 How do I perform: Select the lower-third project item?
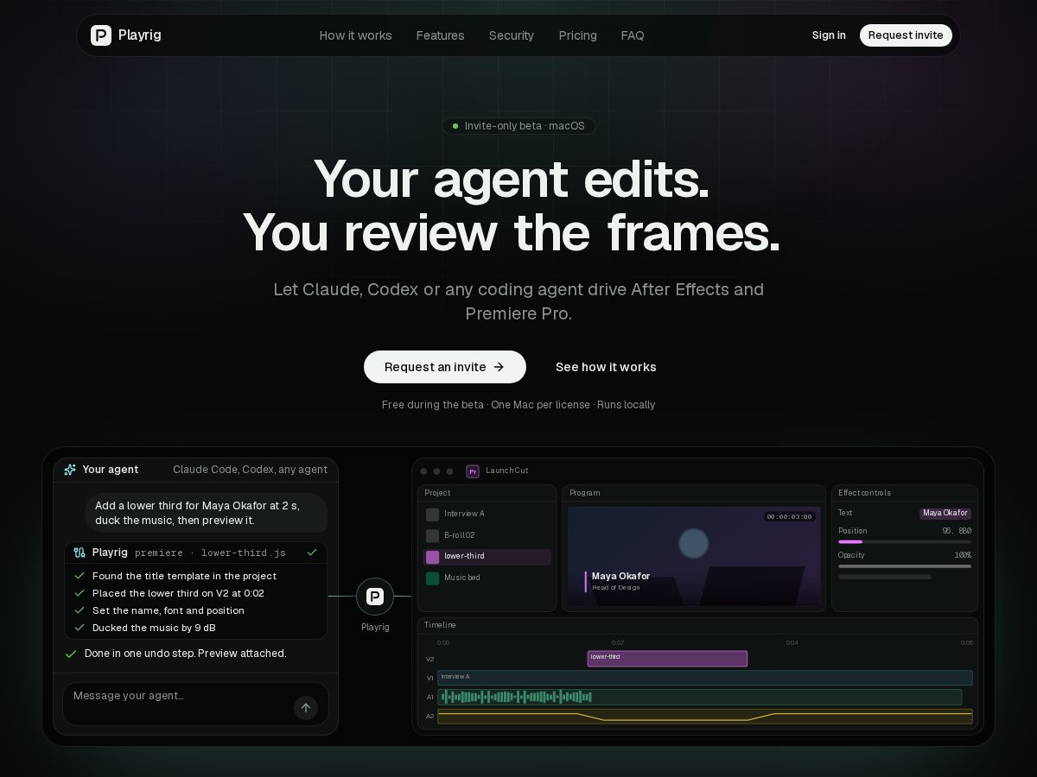pyautogui.click(x=487, y=557)
